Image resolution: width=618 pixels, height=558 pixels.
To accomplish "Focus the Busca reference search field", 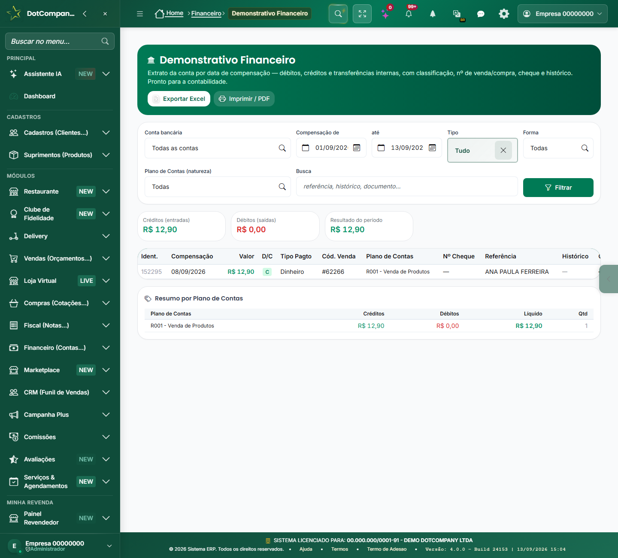I will 407,186.
